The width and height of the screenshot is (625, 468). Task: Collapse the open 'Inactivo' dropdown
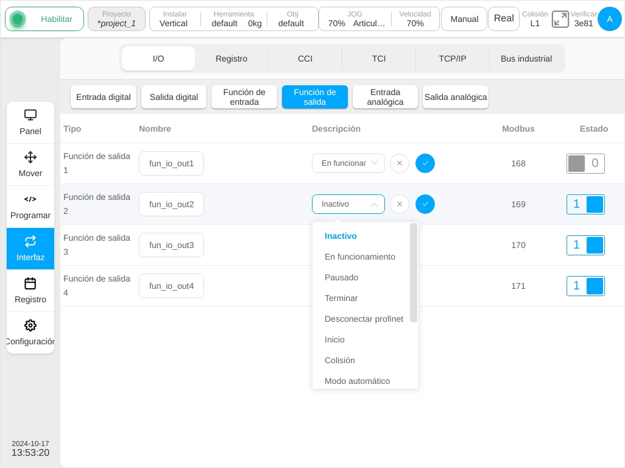[348, 204]
